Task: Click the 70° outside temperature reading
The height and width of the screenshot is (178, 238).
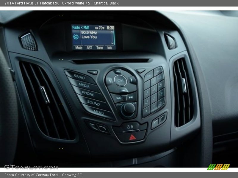Action: 100,28
